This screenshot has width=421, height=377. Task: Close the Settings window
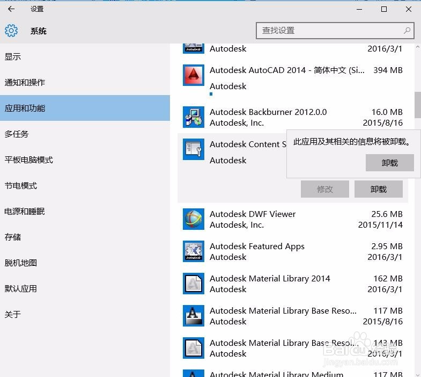(x=408, y=9)
